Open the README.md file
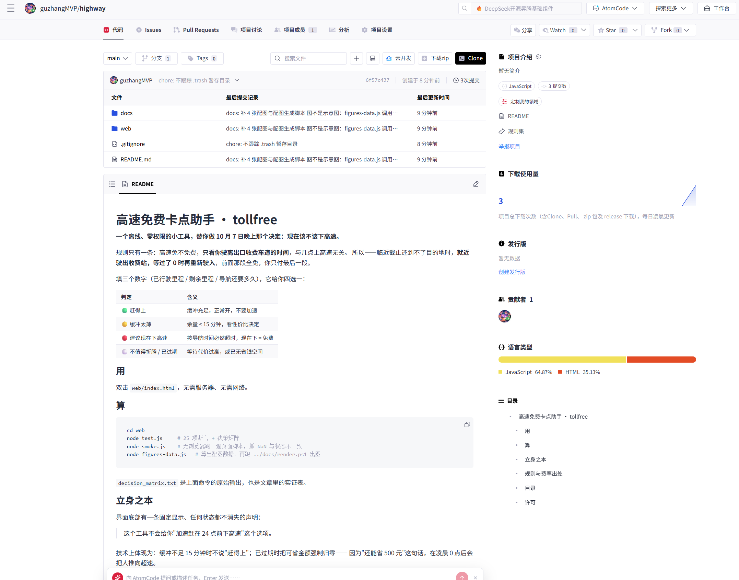The height and width of the screenshot is (580, 739). click(136, 159)
